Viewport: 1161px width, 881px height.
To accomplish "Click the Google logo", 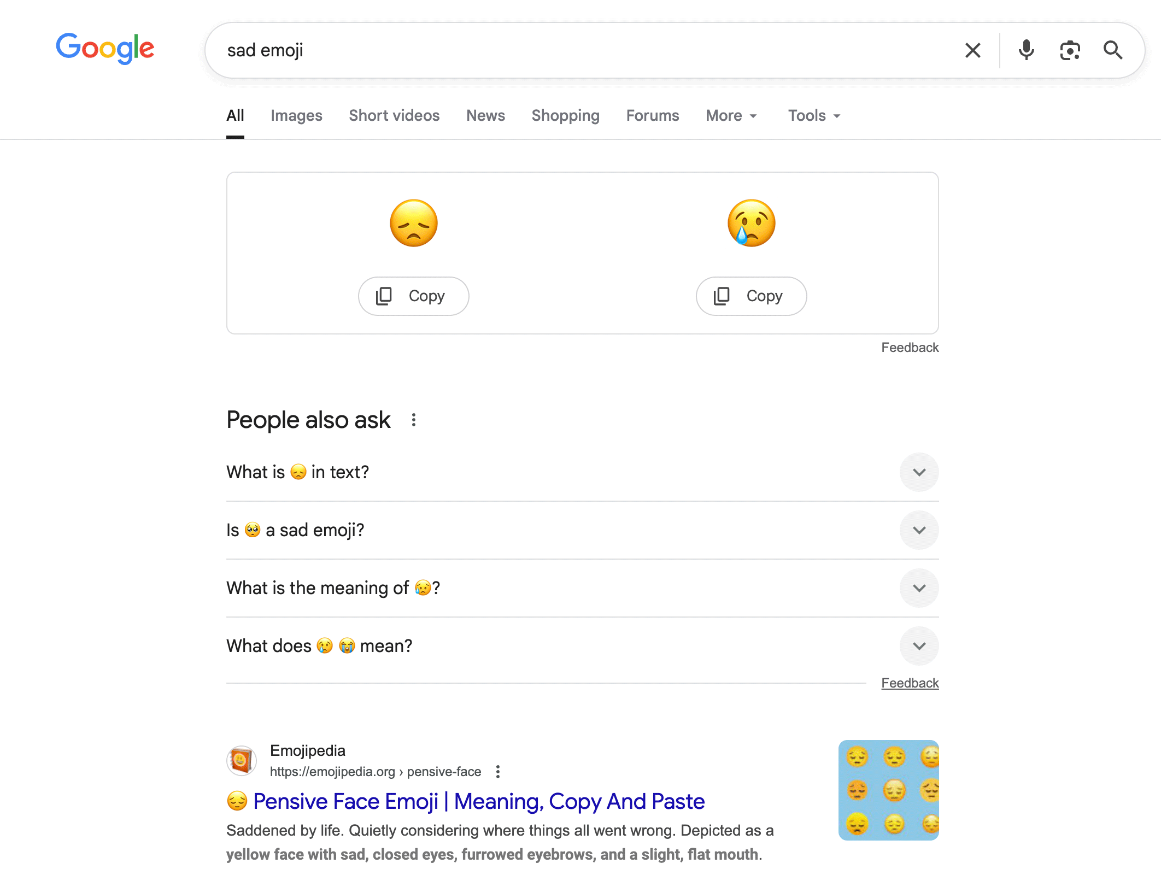I will click(x=104, y=48).
